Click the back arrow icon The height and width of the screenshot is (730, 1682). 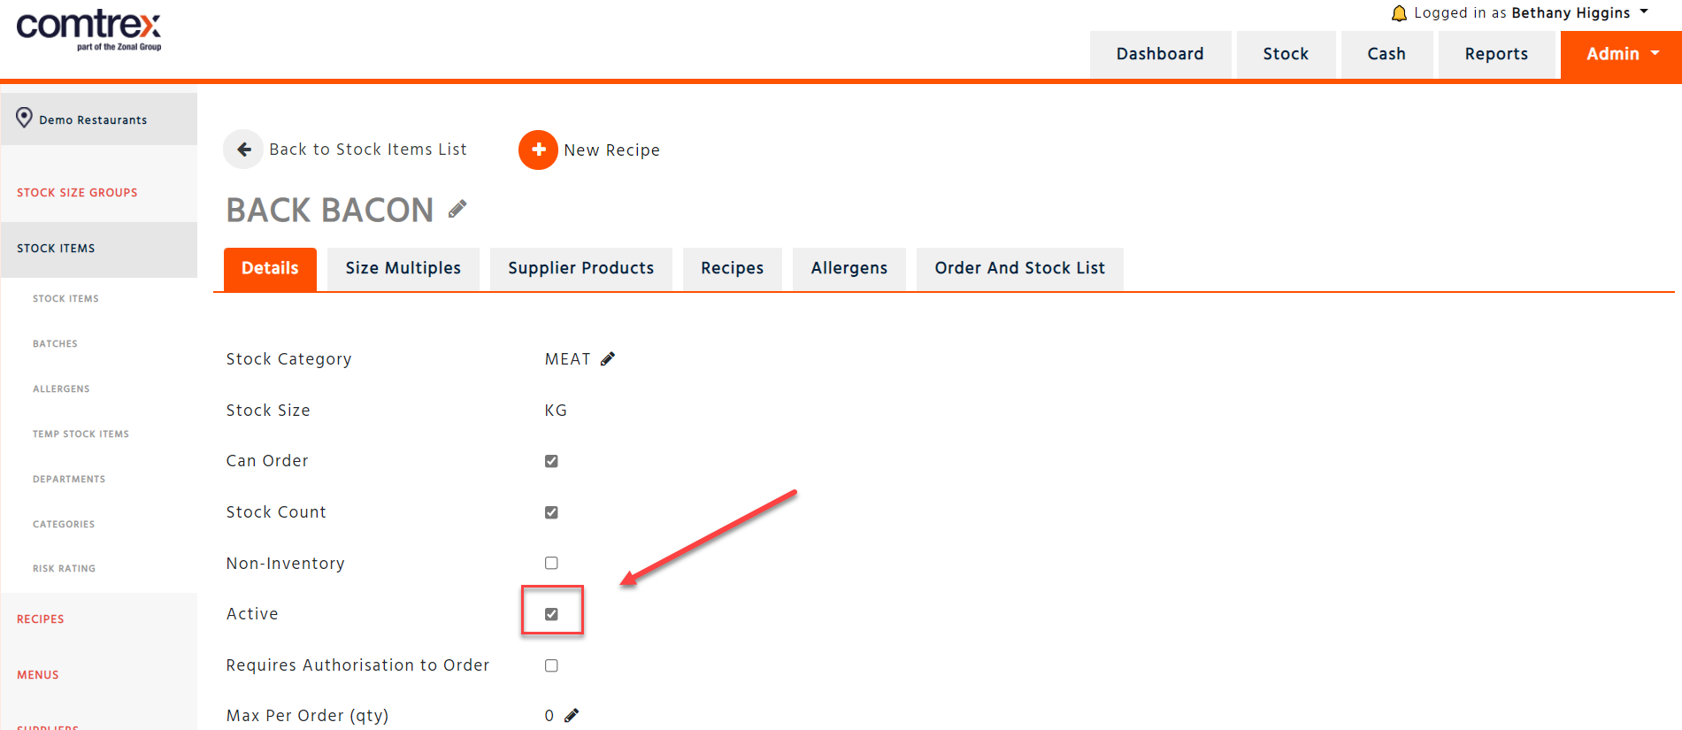tap(243, 150)
